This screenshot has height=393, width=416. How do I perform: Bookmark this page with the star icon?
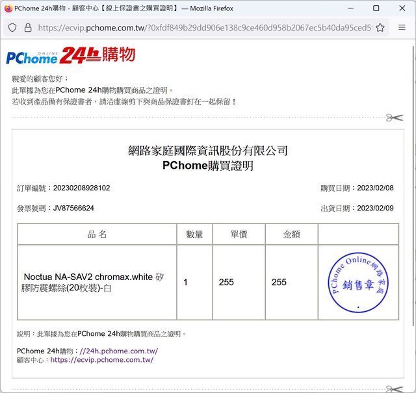point(380,28)
